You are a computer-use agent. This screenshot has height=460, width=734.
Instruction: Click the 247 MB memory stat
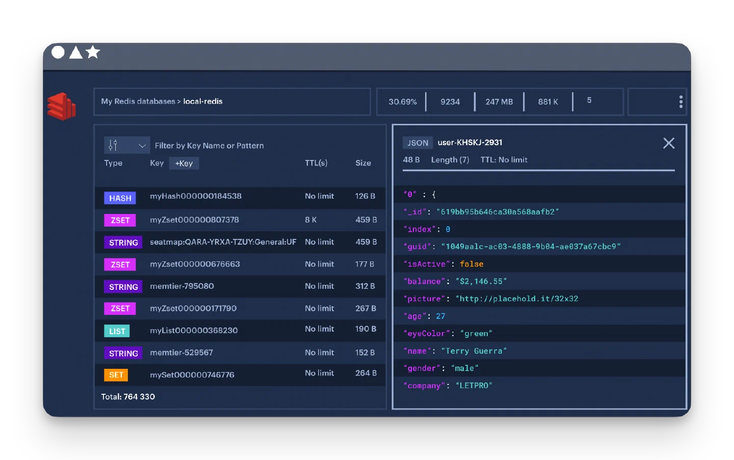tap(499, 102)
